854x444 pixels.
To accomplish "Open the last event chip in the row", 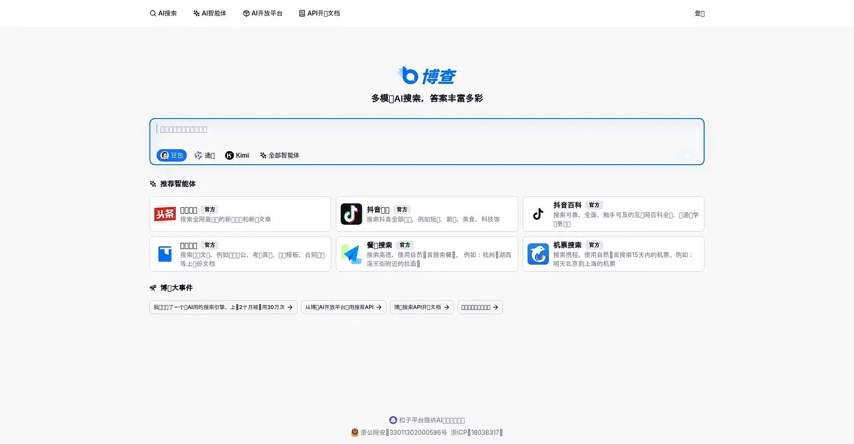I will point(480,308).
